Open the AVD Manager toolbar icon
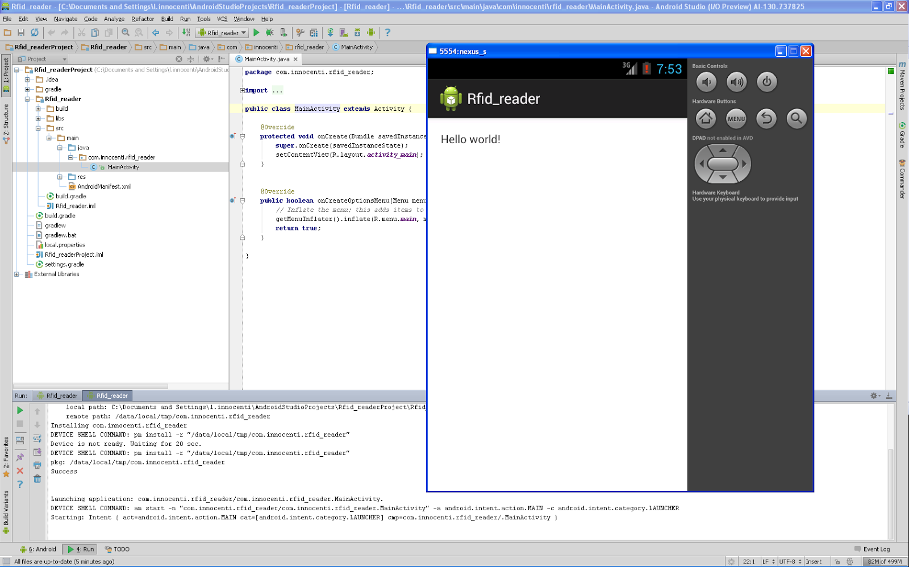The height and width of the screenshot is (567, 909). (x=344, y=32)
